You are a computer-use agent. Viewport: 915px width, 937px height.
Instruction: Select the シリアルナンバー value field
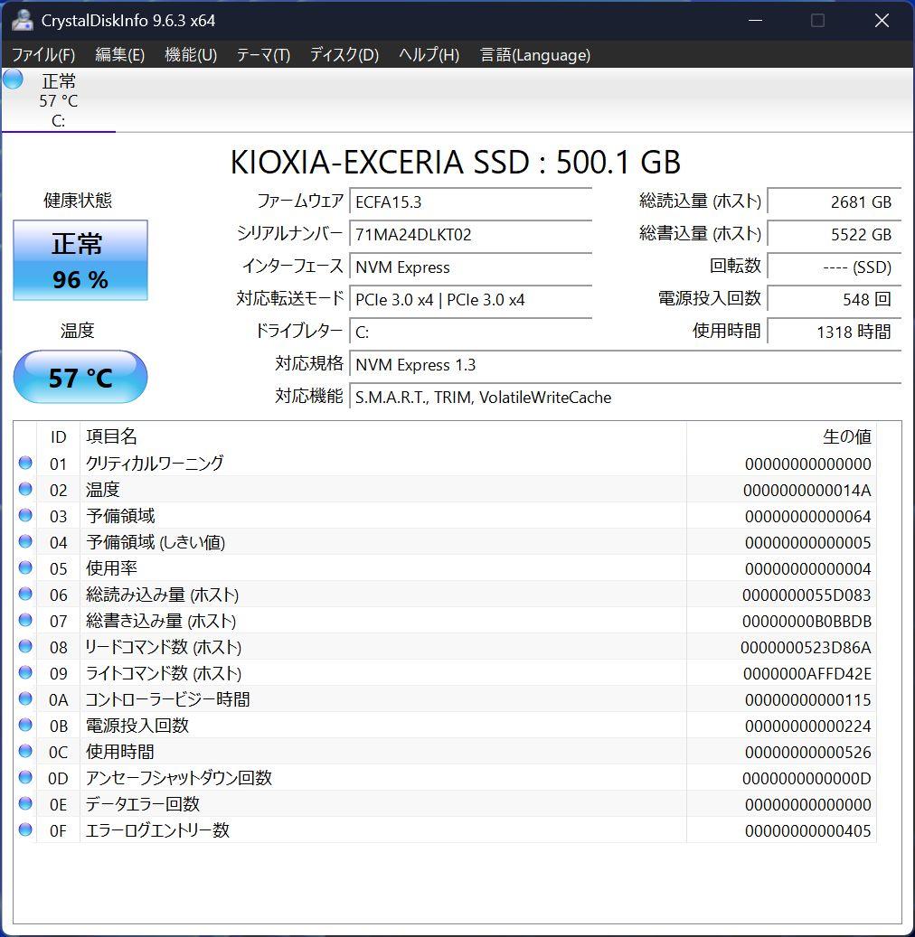point(470,234)
